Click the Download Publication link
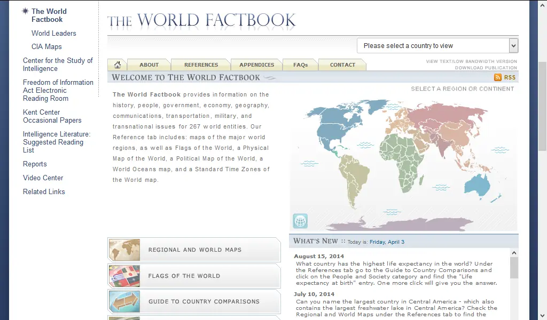 coord(486,68)
